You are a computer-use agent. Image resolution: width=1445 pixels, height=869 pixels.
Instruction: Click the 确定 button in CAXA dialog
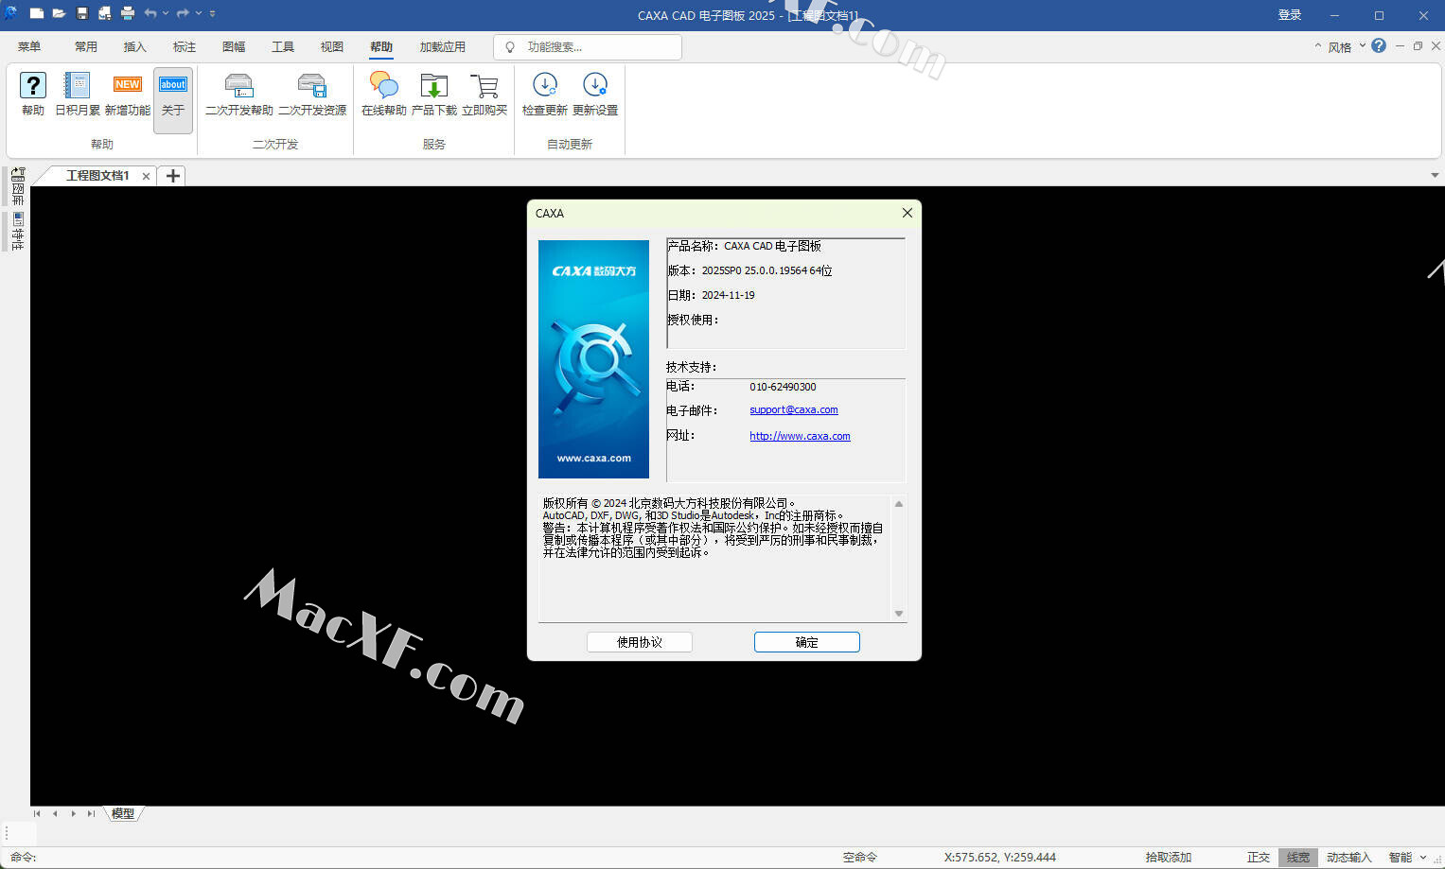pyautogui.click(x=807, y=642)
